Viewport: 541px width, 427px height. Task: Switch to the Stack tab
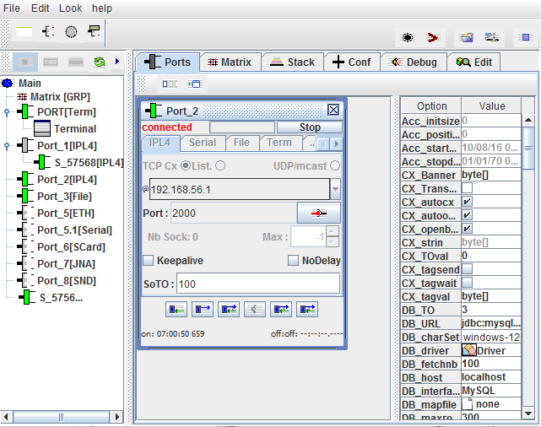293,62
